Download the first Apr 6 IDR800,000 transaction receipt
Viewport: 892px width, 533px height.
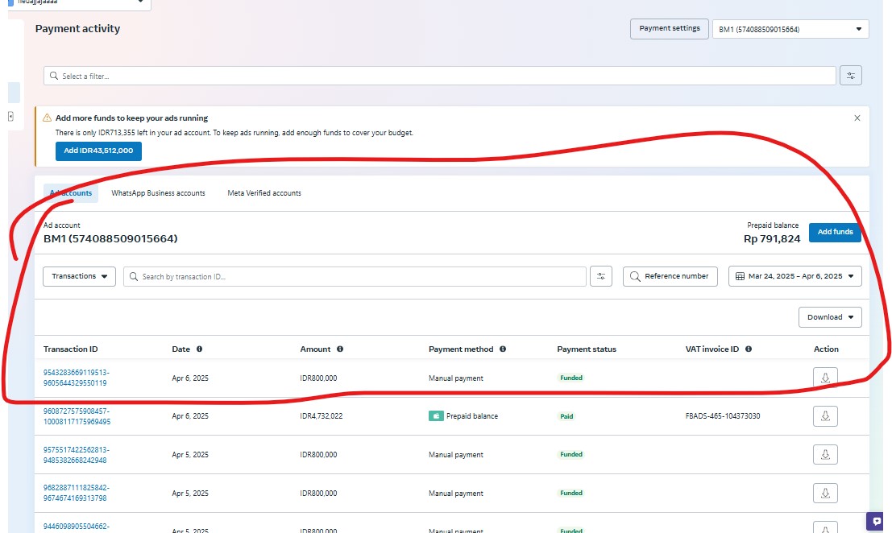(x=825, y=378)
